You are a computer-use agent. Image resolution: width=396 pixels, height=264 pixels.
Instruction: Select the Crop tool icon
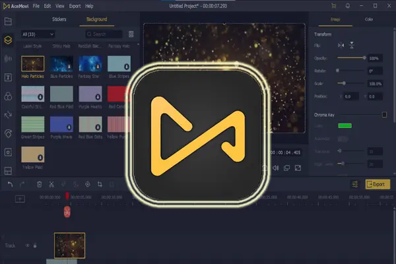100,184
